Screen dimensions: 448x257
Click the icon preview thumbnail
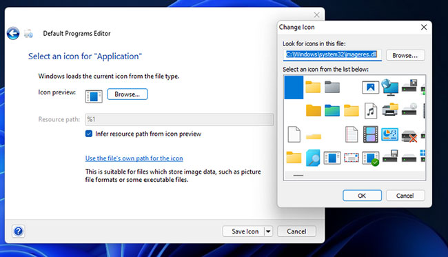94,96
